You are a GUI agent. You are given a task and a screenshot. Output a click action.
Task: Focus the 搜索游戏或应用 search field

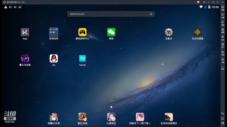click(111, 14)
